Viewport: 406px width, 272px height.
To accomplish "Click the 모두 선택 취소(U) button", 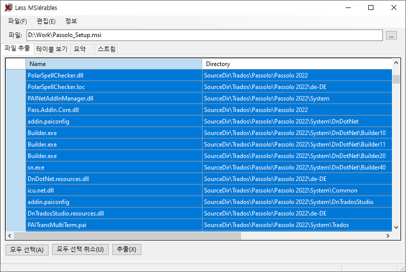I will pyautogui.click(x=80, y=249).
